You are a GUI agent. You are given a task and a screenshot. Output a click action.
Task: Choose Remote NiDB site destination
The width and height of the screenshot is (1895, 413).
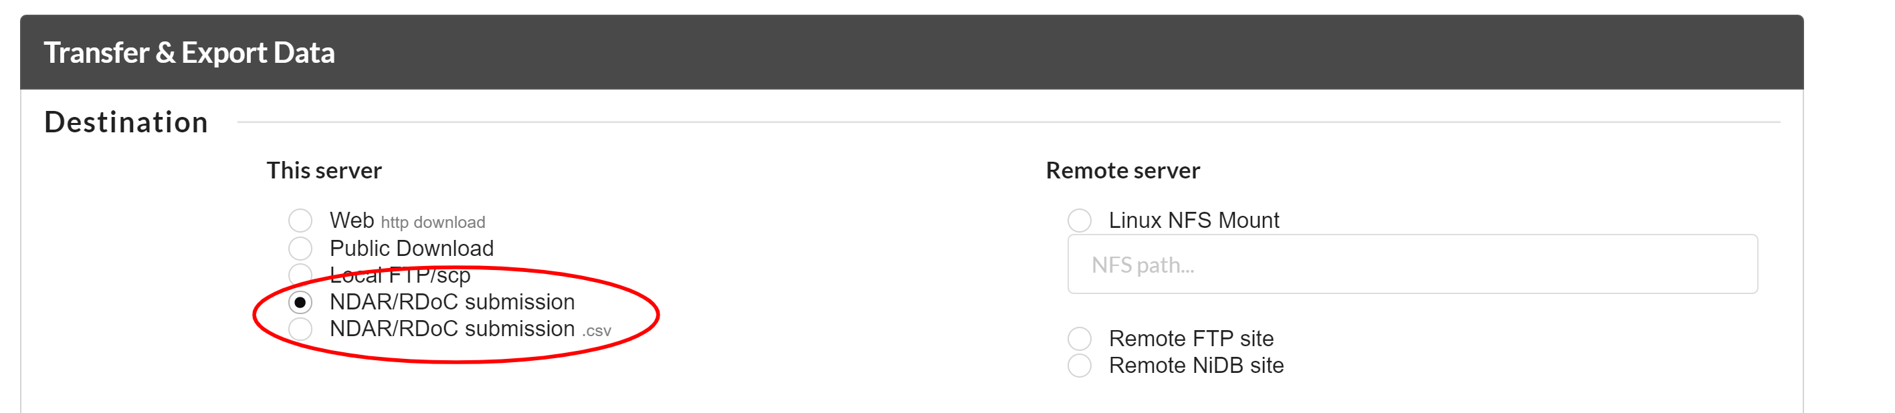click(x=1080, y=366)
